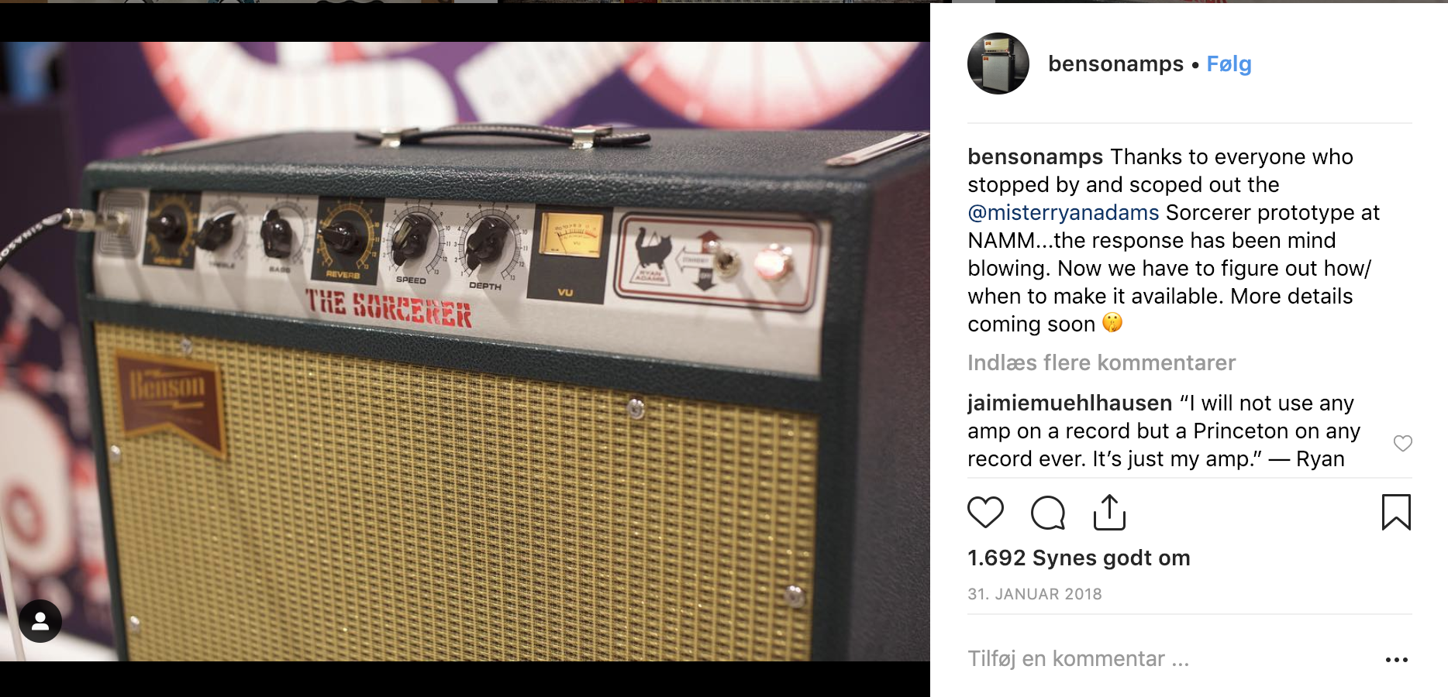Click the emoji at end of caption
1448x697 pixels.
[1112, 323]
